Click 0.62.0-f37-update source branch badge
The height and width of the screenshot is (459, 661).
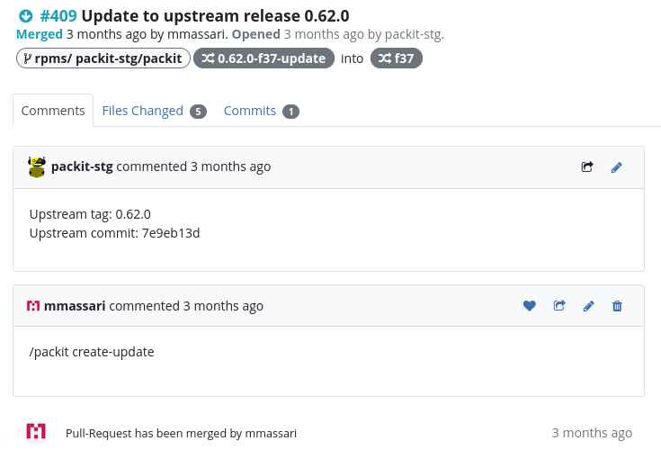tap(264, 58)
